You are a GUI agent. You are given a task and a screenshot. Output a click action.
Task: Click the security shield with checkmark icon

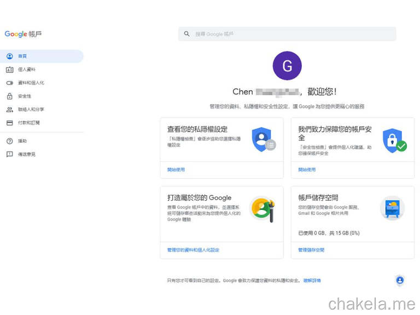(394, 141)
